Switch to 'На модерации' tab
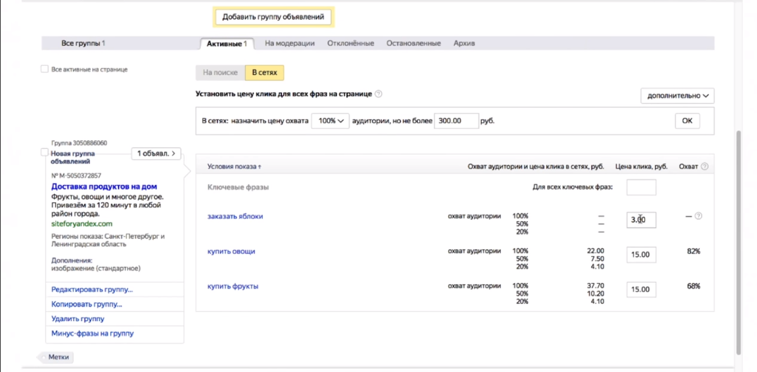757x372 pixels. [x=289, y=44]
